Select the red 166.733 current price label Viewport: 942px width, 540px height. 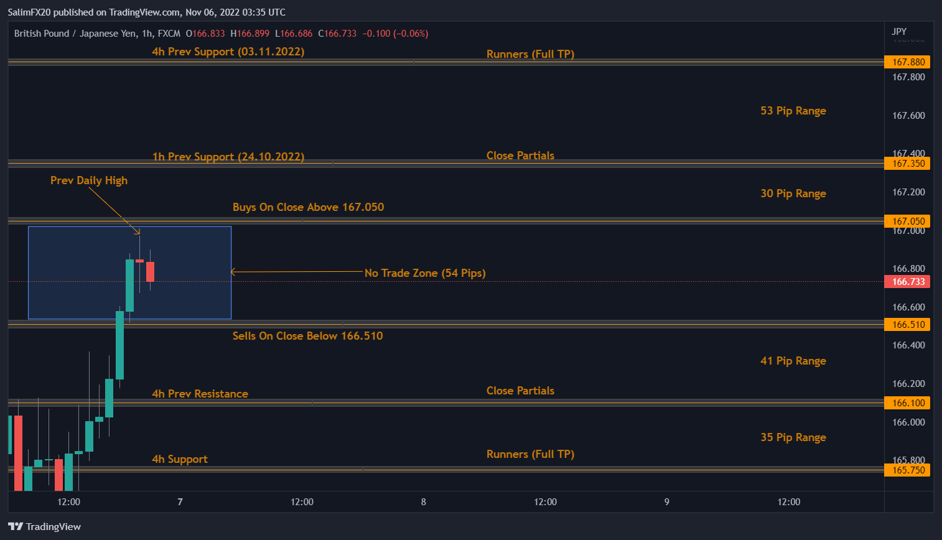[x=908, y=282]
